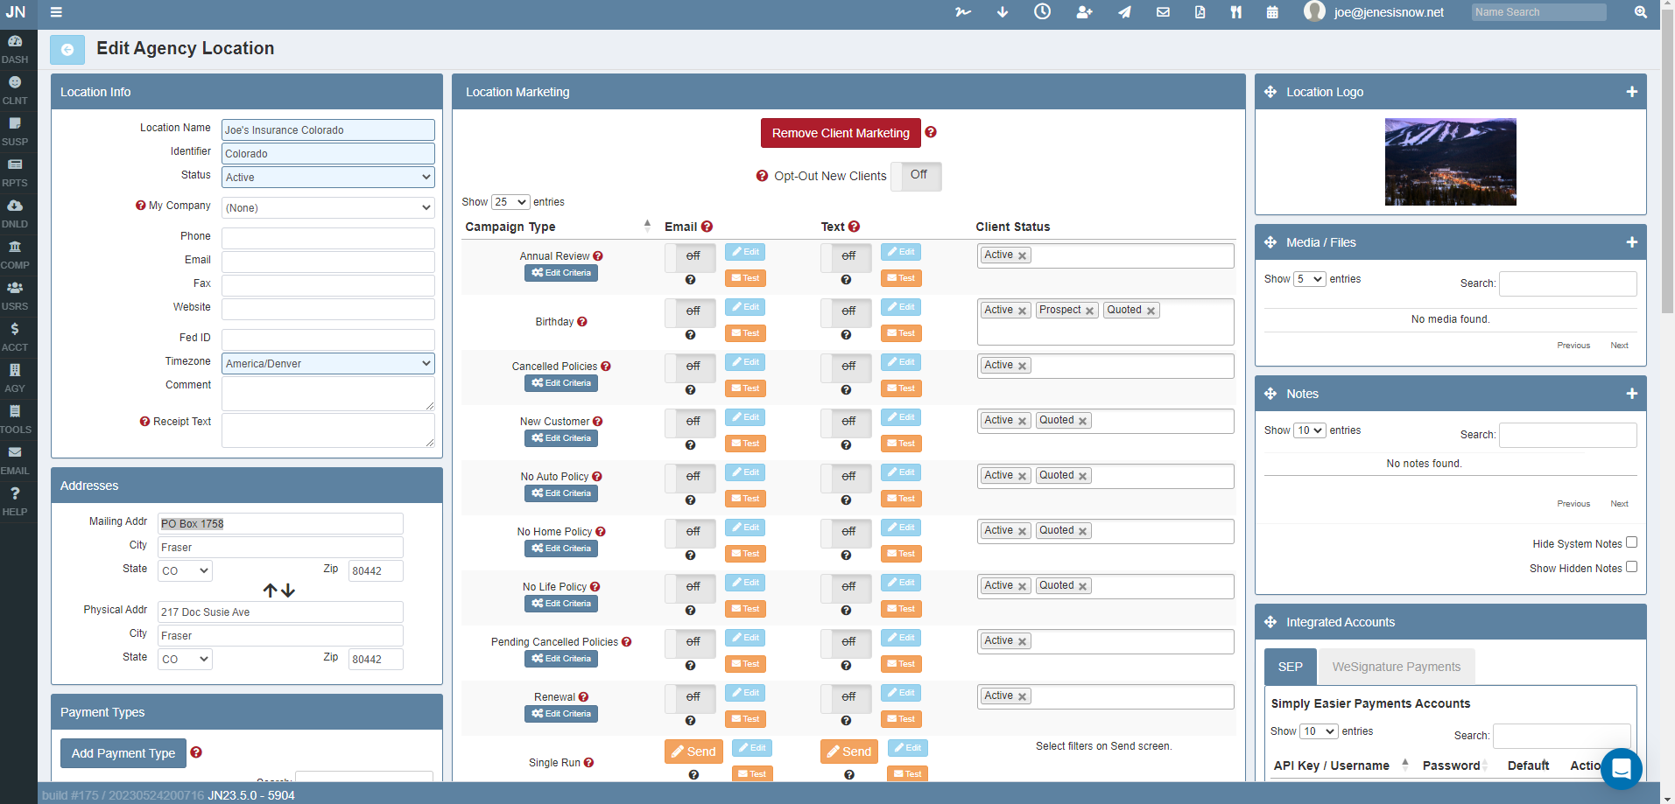Sort by API Key / Username column
Viewport: 1675px width, 804px height.
click(1341, 766)
